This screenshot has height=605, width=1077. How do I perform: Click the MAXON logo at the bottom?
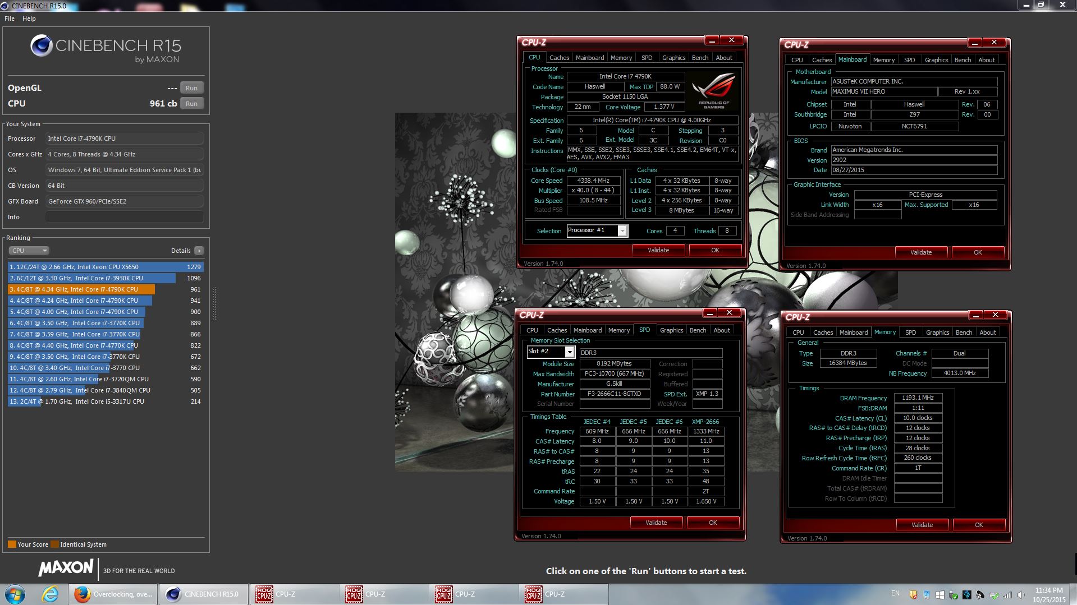pos(66,568)
